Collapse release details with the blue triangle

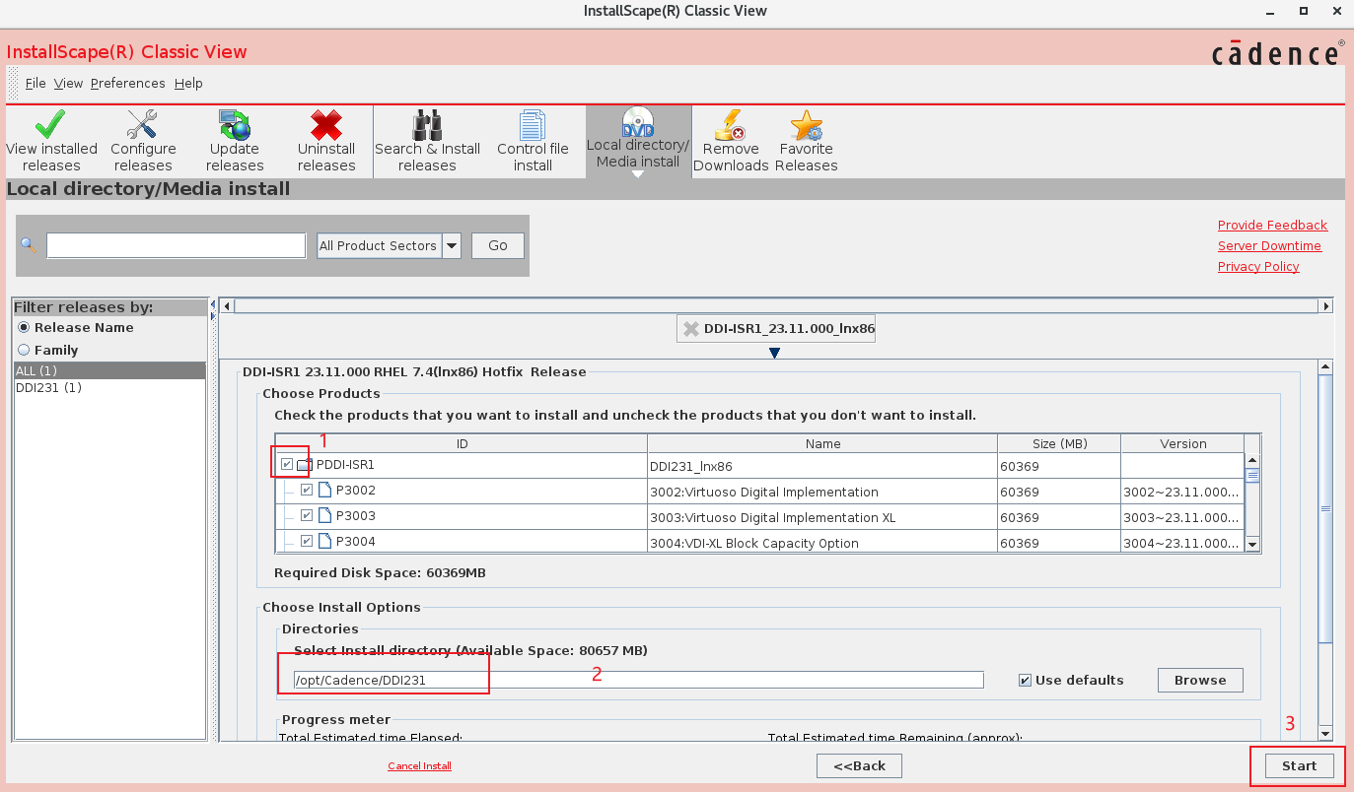[x=774, y=353]
